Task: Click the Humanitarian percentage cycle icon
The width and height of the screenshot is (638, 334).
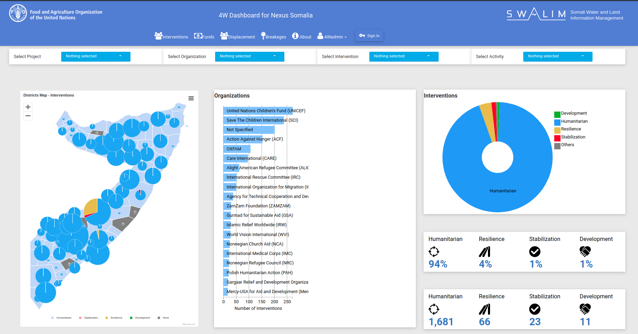Action: [x=434, y=251]
